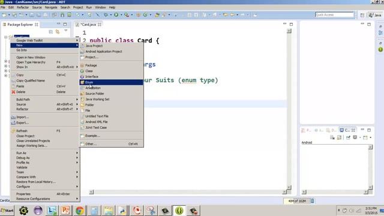Click the Java perspective button

coord(376,15)
